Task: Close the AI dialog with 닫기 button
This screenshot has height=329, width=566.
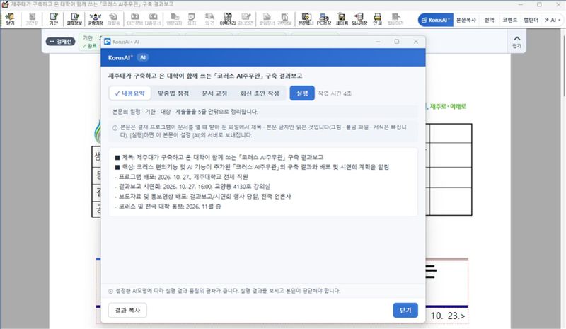Action: point(405,310)
